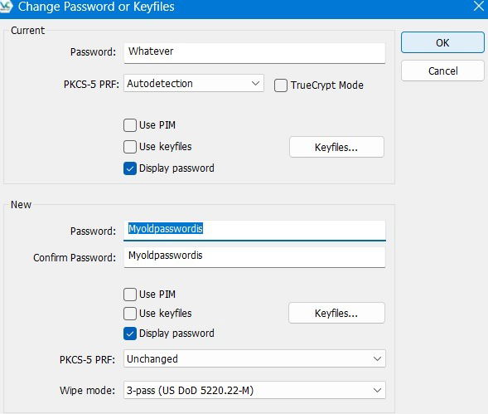488x414 pixels.
Task: Click the Confirm Password input field
Action: click(x=254, y=257)
